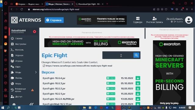Expand the Моды submenu arrow
This screenshot has width=195, height=110.
coord(36,72)
